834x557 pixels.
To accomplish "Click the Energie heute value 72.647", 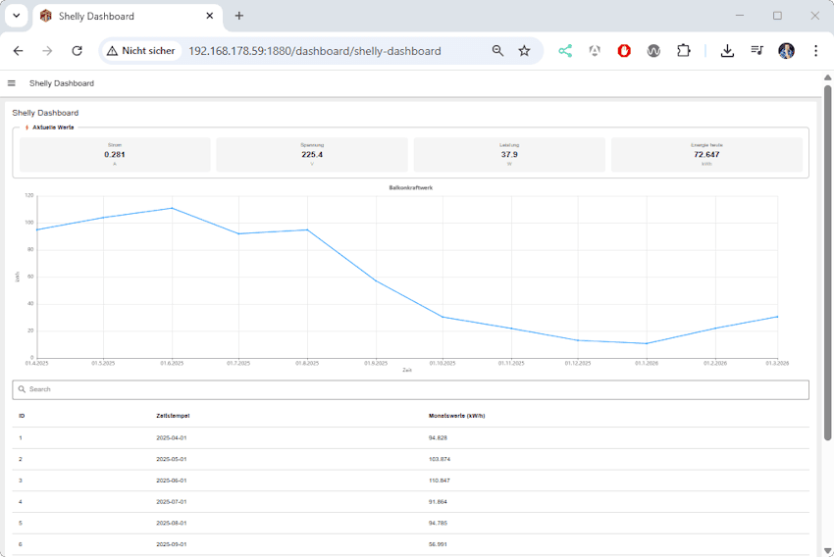I will 706,155.
